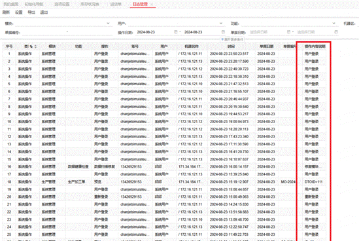
Task: Click the 导出 toolbar button
Action: pyautogui.click(x=31, y=12)
